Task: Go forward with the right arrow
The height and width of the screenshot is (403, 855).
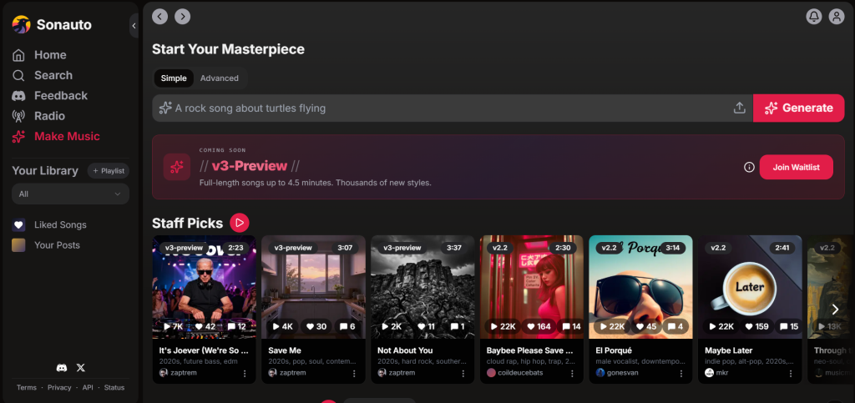Action: tap(183, 17)
